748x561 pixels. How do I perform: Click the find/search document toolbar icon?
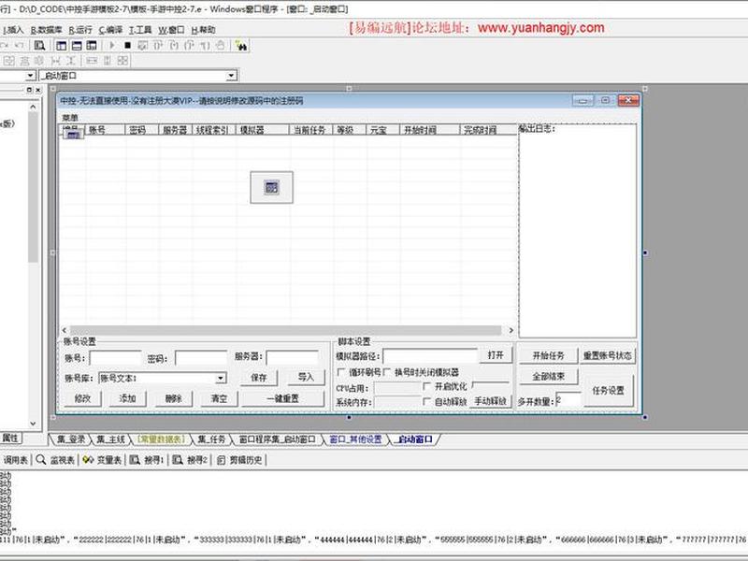[x=39, y=45]
